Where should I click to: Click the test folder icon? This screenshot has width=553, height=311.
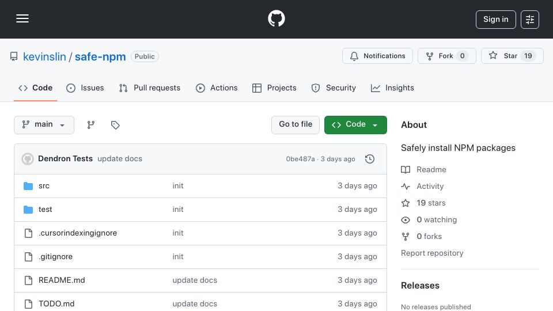point(28,210)
